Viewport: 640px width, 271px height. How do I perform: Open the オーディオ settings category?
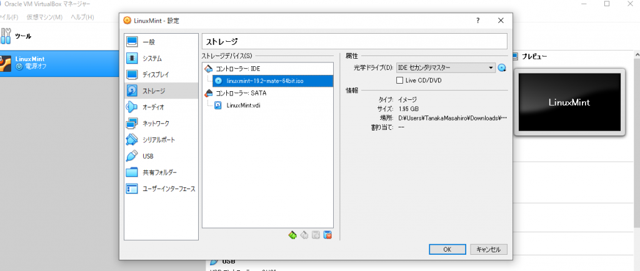161,107
